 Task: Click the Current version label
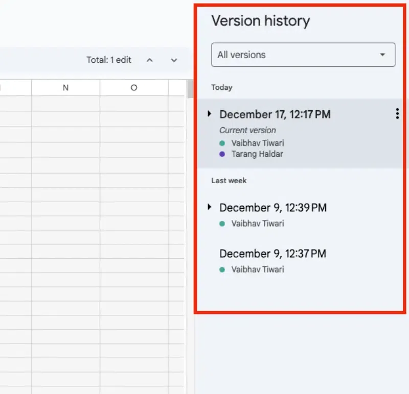[x=247, y=130]
